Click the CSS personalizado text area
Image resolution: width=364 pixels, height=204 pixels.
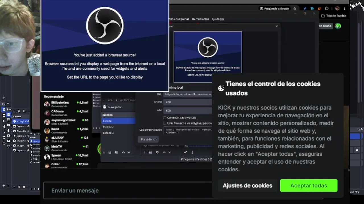tap(188, 131)
